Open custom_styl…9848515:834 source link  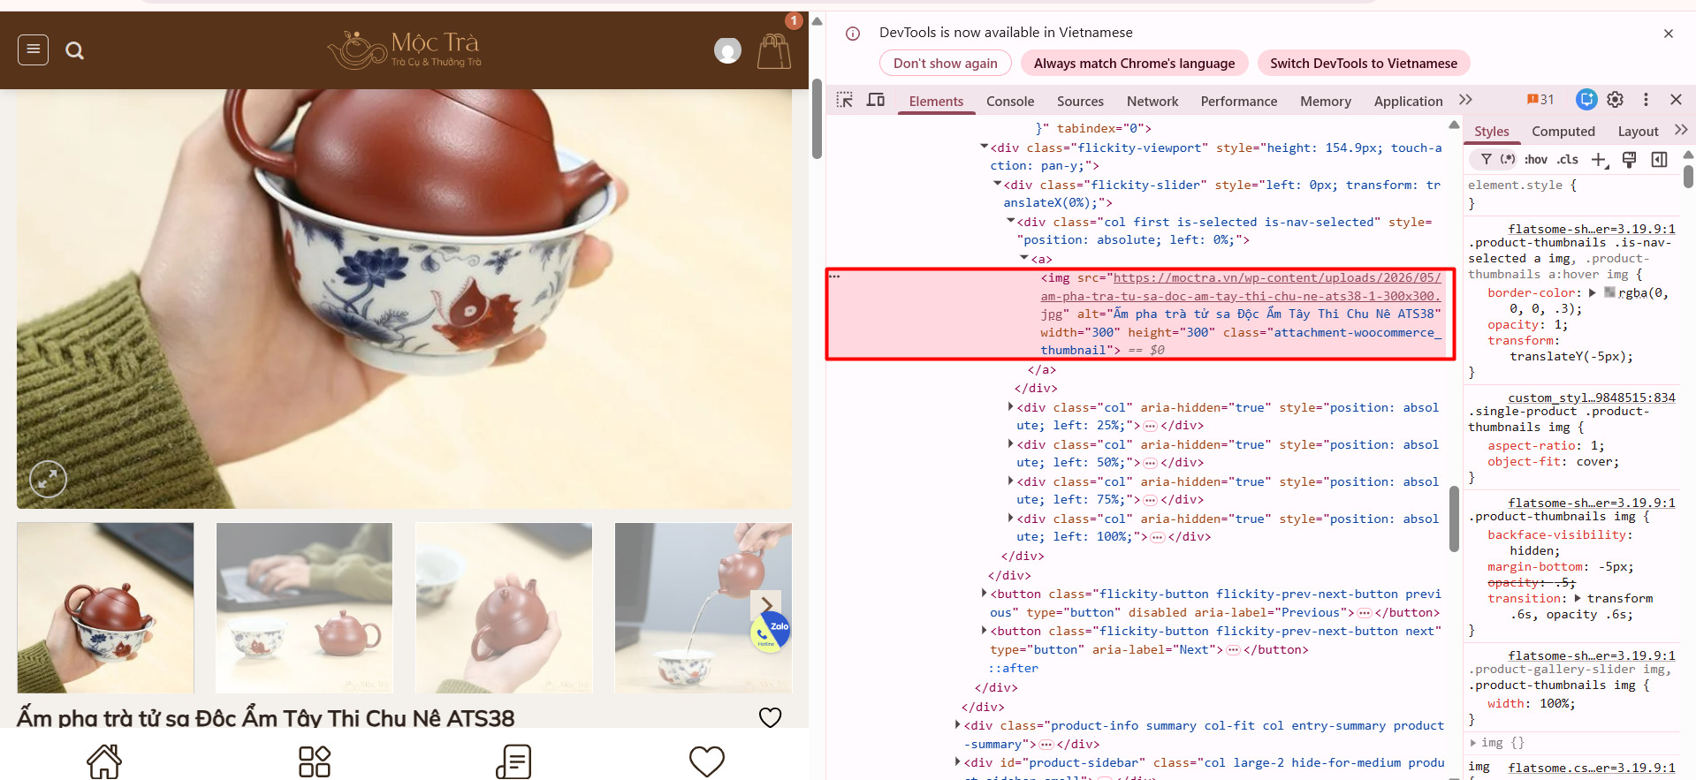pyautogui.click(x=1591, y=398)
